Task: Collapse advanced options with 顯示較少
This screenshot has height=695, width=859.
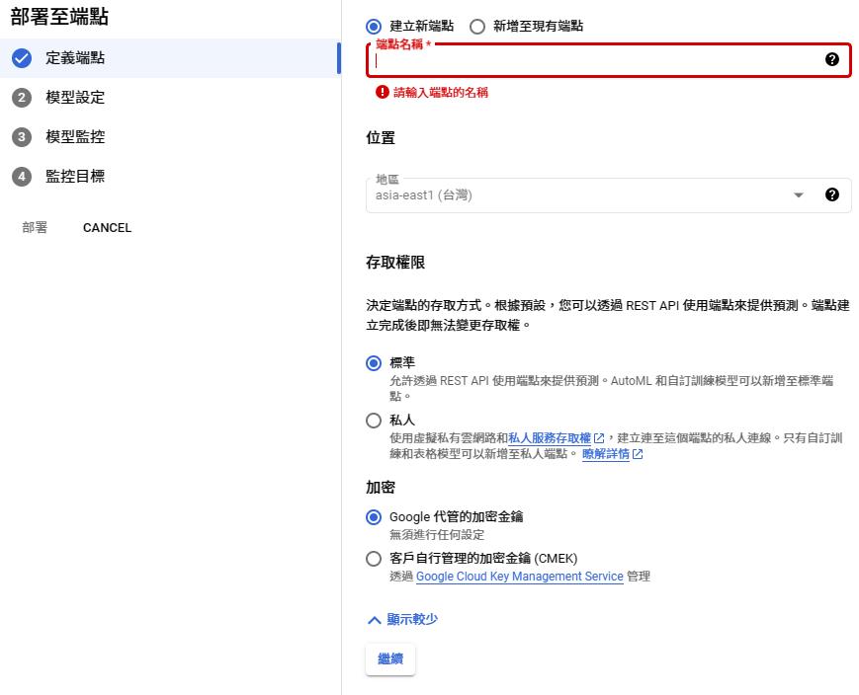Action: [x=402, y=620]
